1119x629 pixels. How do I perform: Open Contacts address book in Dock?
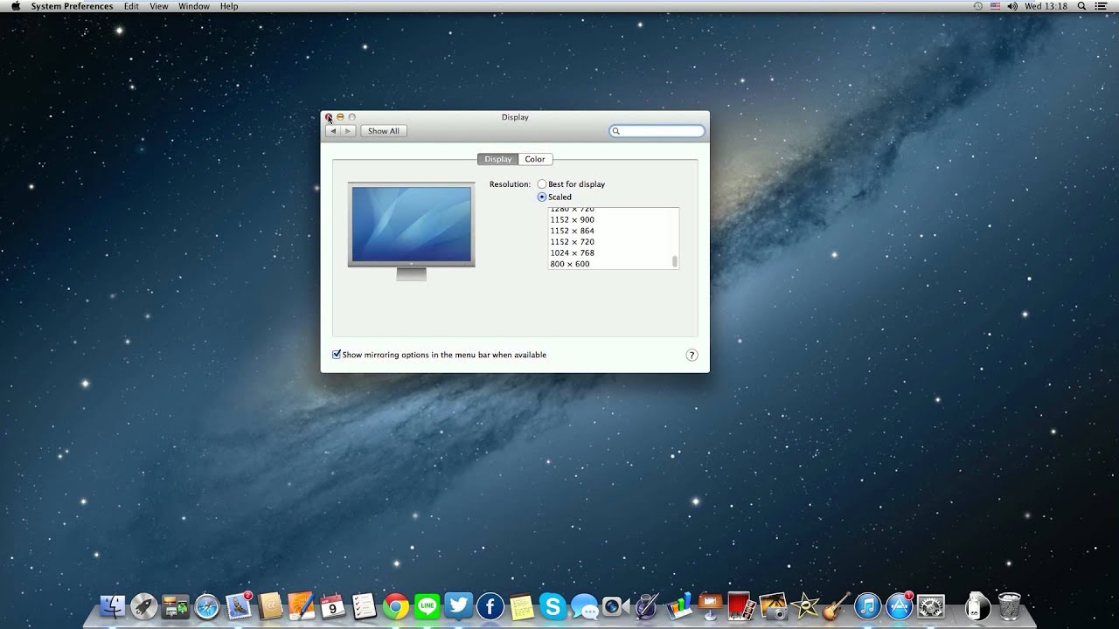click(x=270, y=605)
